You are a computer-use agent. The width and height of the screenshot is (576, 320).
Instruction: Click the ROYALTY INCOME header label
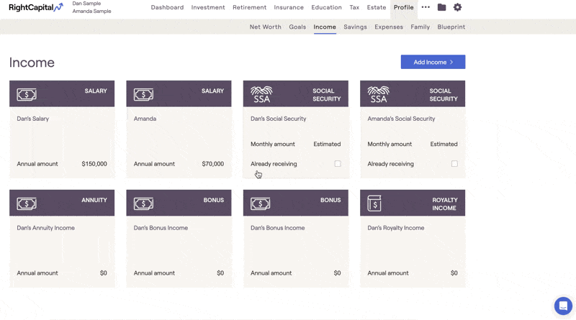tap(444, 204)
